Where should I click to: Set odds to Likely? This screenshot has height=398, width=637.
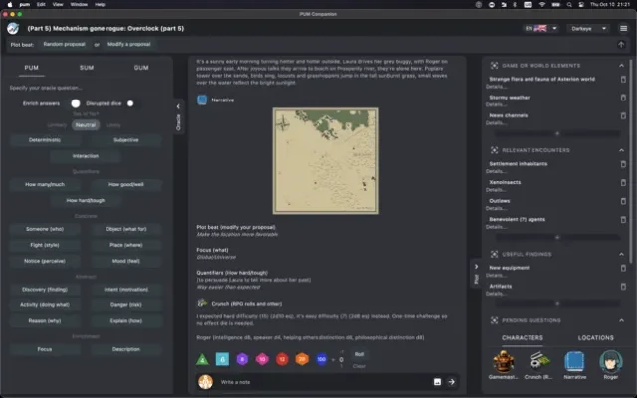pyautogui.click(x=113, y=125)
